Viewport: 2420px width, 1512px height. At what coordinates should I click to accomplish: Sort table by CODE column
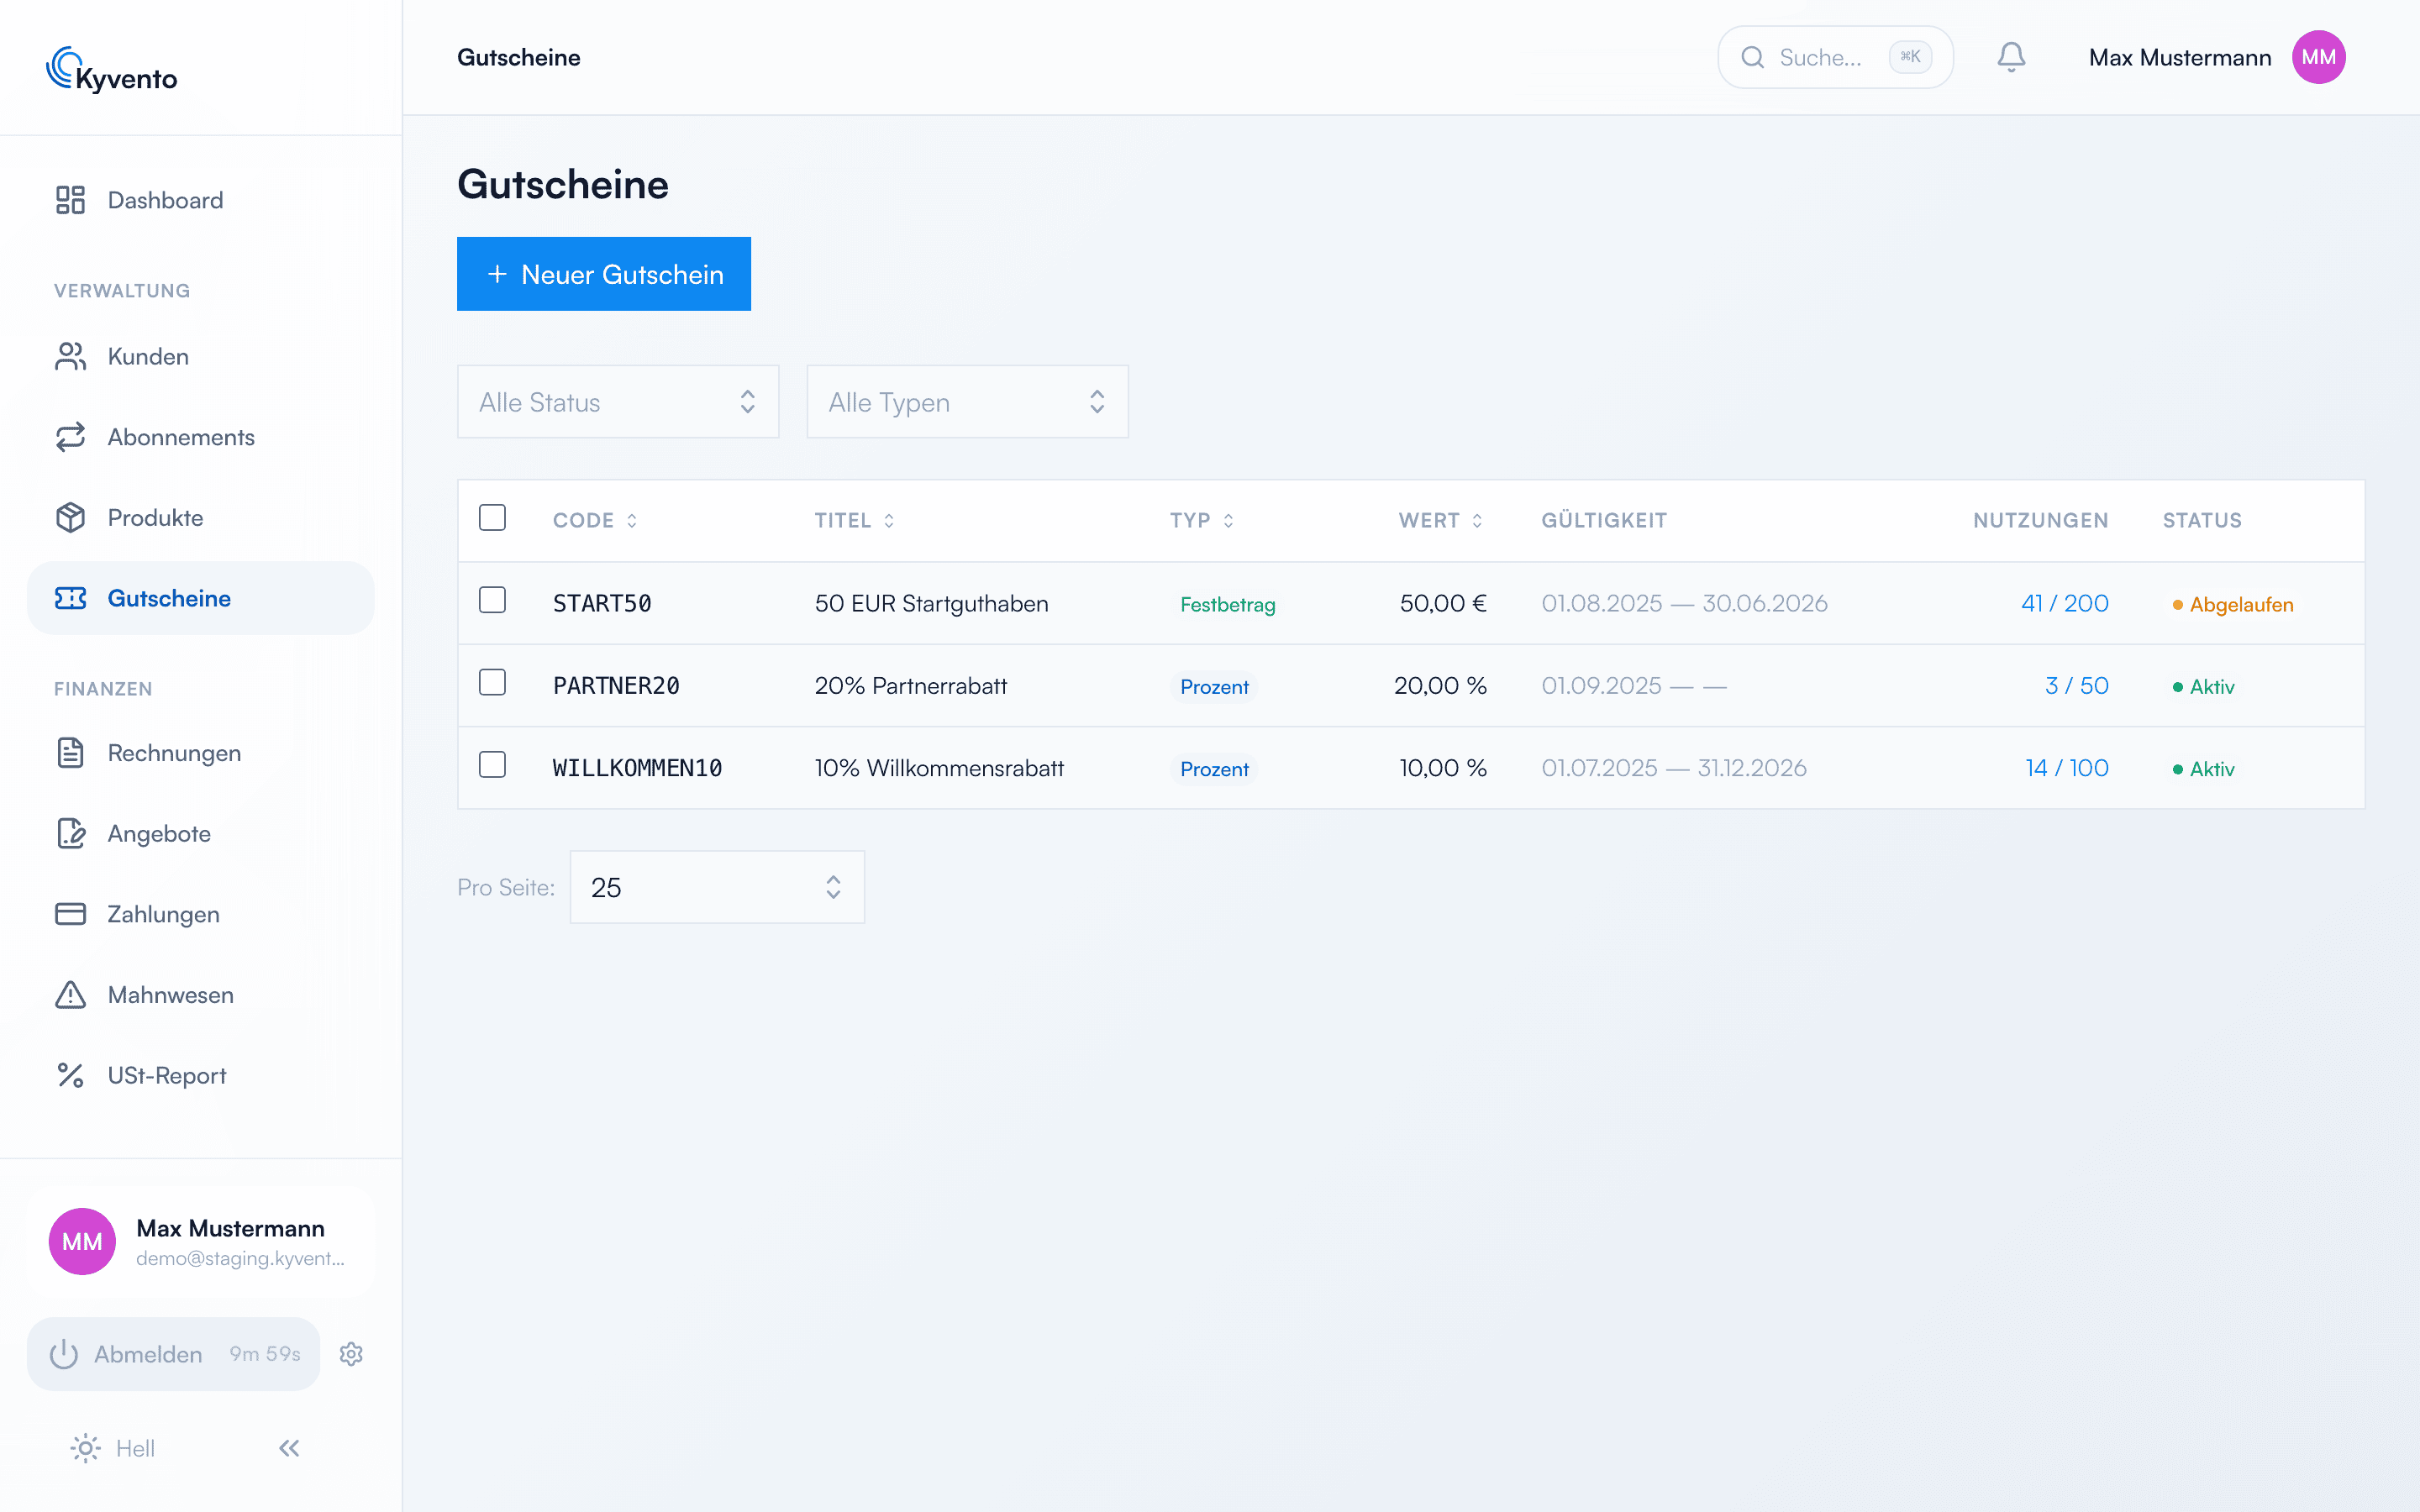point(595,520)
